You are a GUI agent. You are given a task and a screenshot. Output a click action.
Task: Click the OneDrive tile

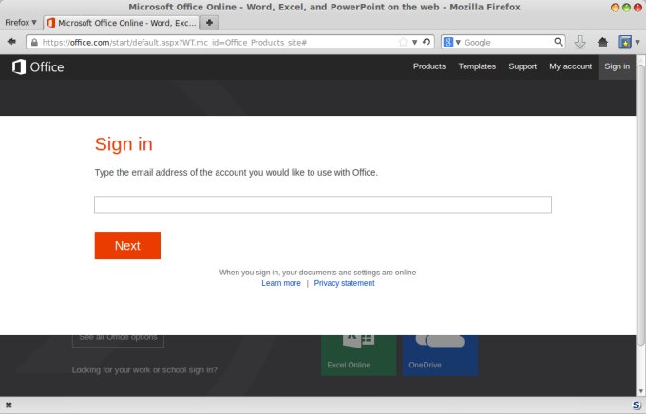click(440, 355)
